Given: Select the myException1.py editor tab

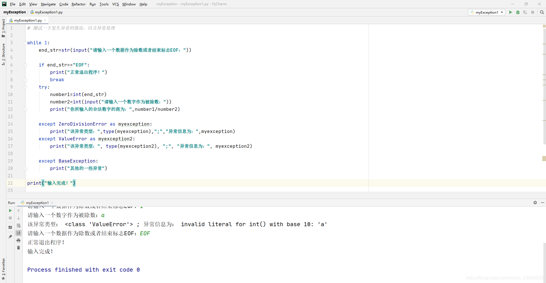Looking at the screenshot, I should tap(28, 20).
